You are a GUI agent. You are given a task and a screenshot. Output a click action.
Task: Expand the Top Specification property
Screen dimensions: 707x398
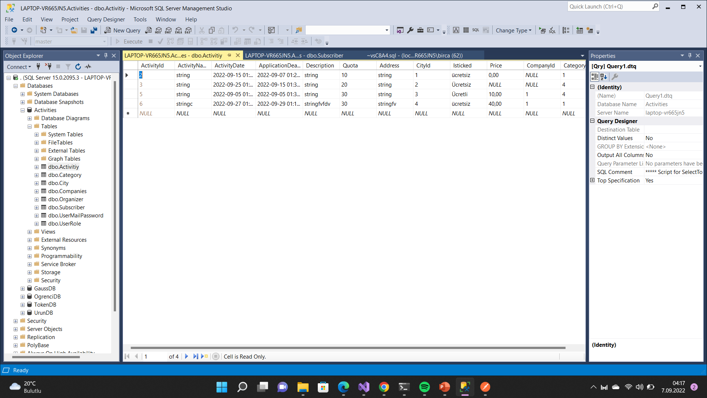(x=592, y=180)
